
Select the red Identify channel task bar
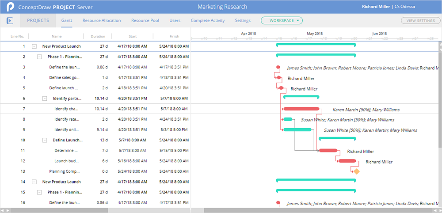[301, 109]
